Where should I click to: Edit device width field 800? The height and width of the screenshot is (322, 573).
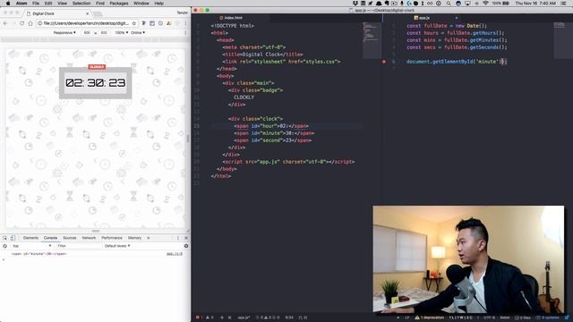point(87,32)
